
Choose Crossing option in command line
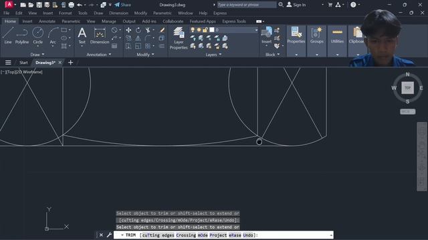coord(186,235)
